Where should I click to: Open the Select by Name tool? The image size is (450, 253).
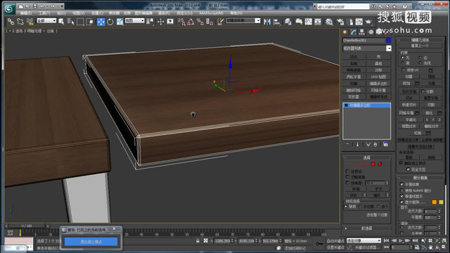tap(70, 22)
